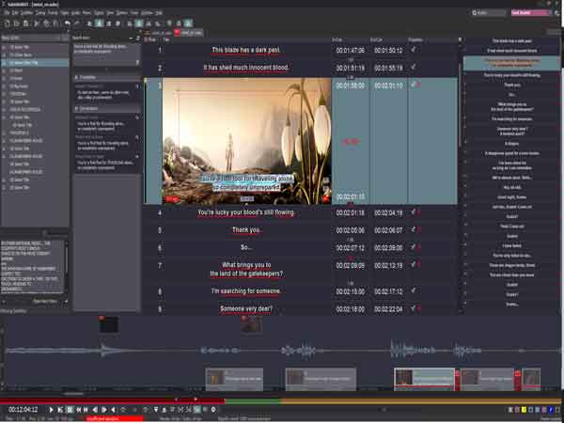The image size is (564, 423).
Task: Click the downward triangle marker icon in the playback controls
Action: (x=156, y=409)
